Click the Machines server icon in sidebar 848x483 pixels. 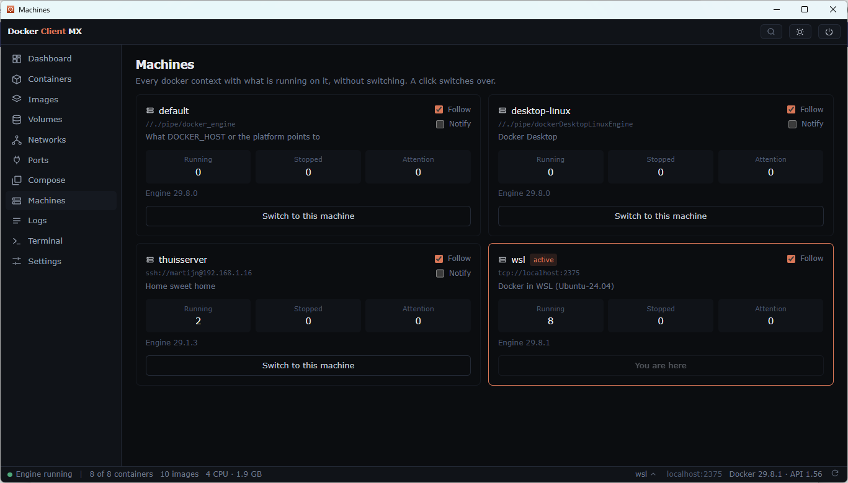(x=17, y=201)
